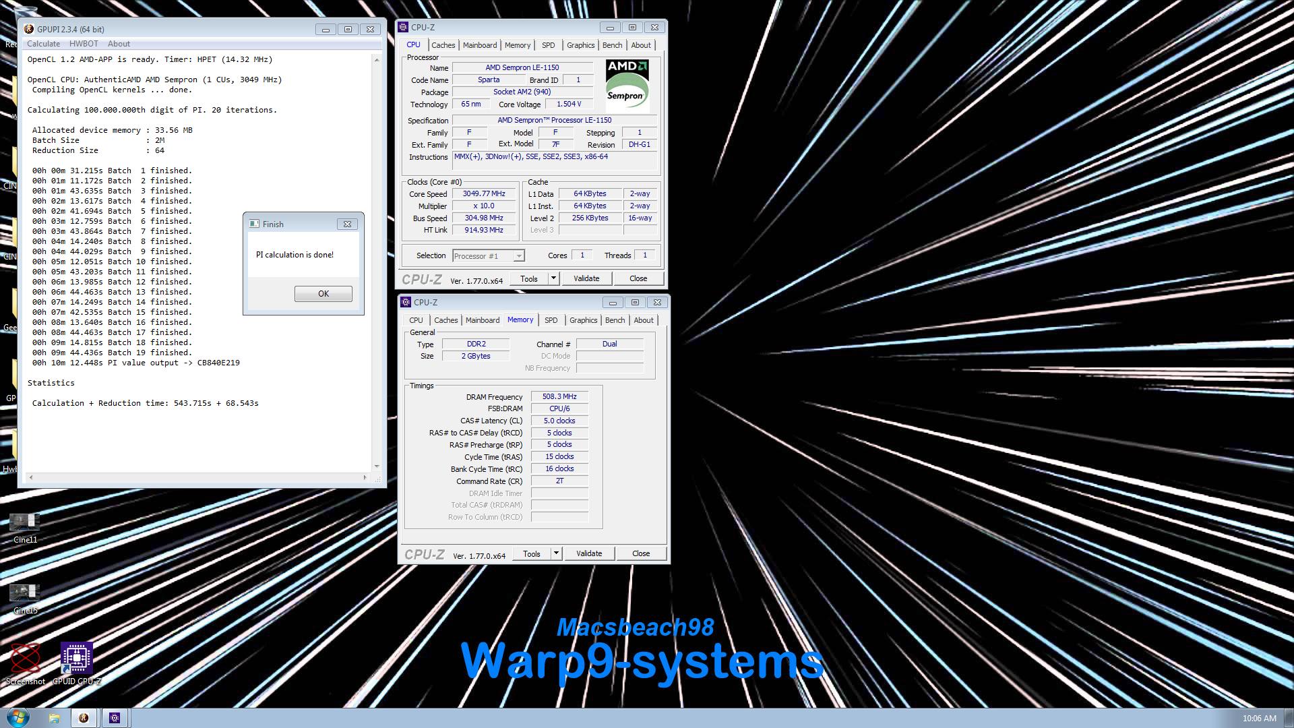The height and width of the screenshot is (728, 1294).
Task: Open the About menu in GPUPI
Action: click(119, 44)
